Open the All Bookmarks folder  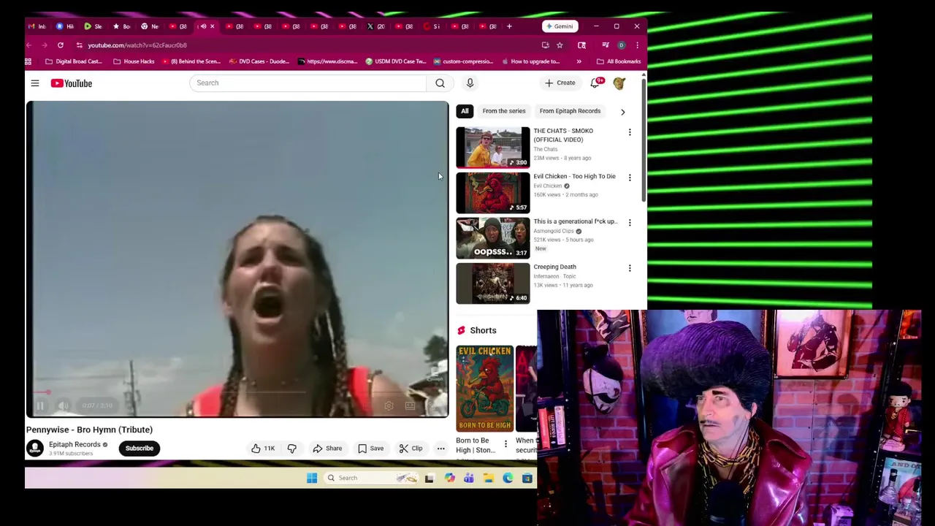[619, 61]
